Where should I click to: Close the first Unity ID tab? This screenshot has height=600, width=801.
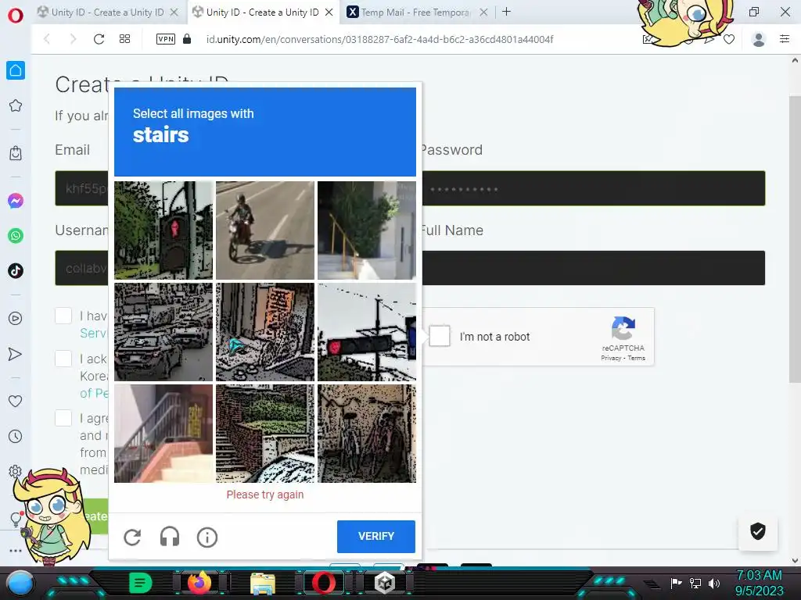(x=174, y=12)
